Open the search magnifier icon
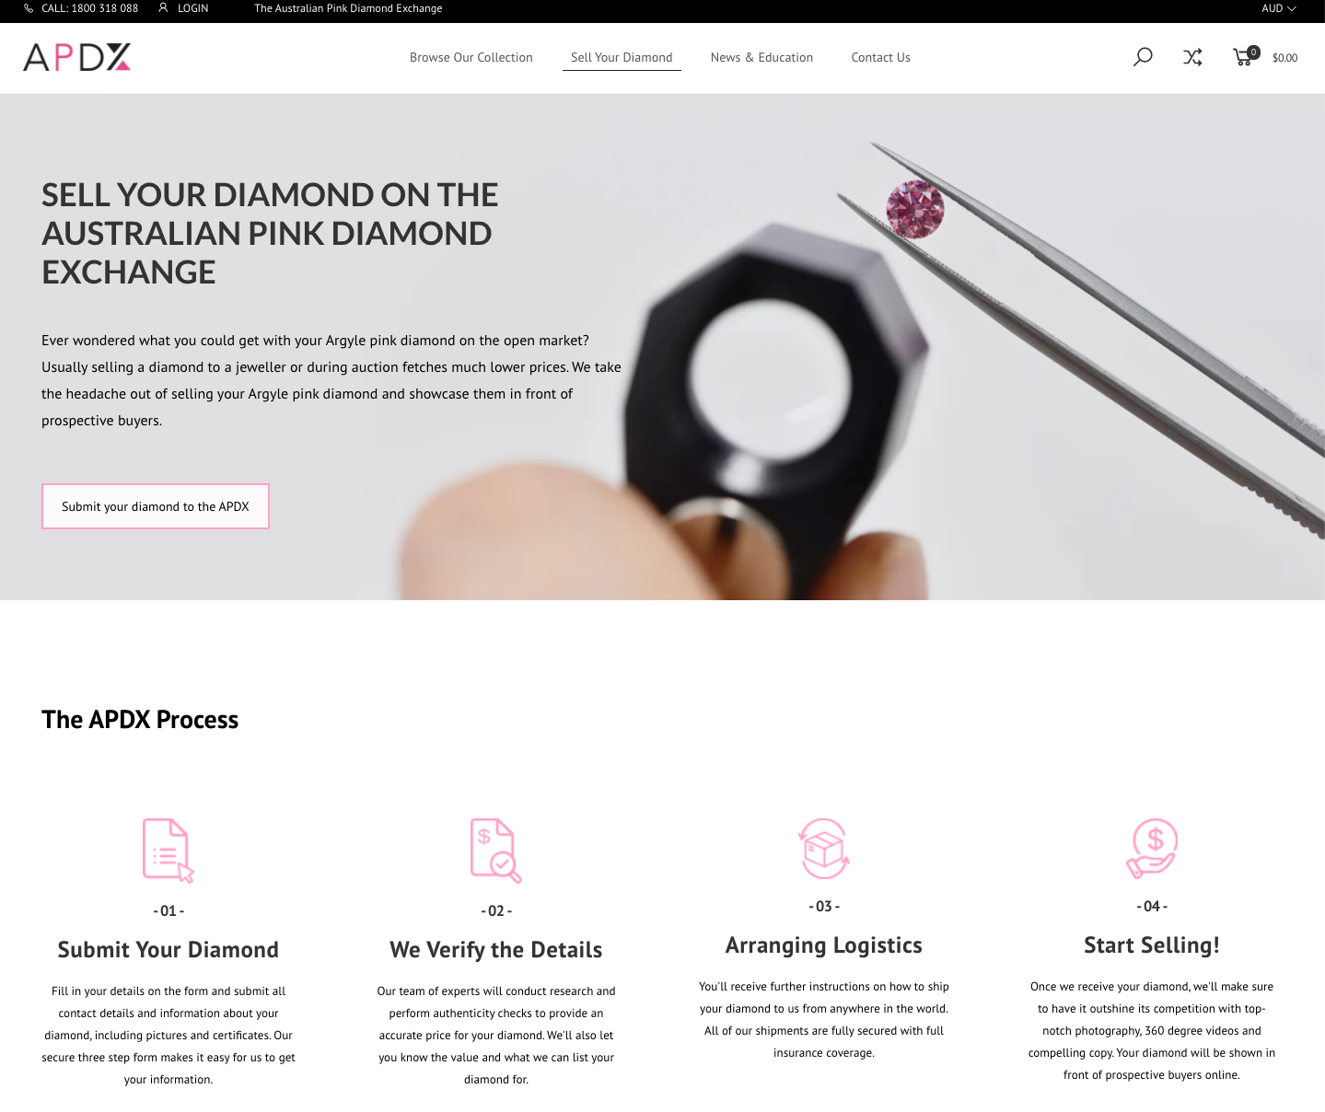Viewport: 1325px width, 1112px height. [x=1143, y=57]
